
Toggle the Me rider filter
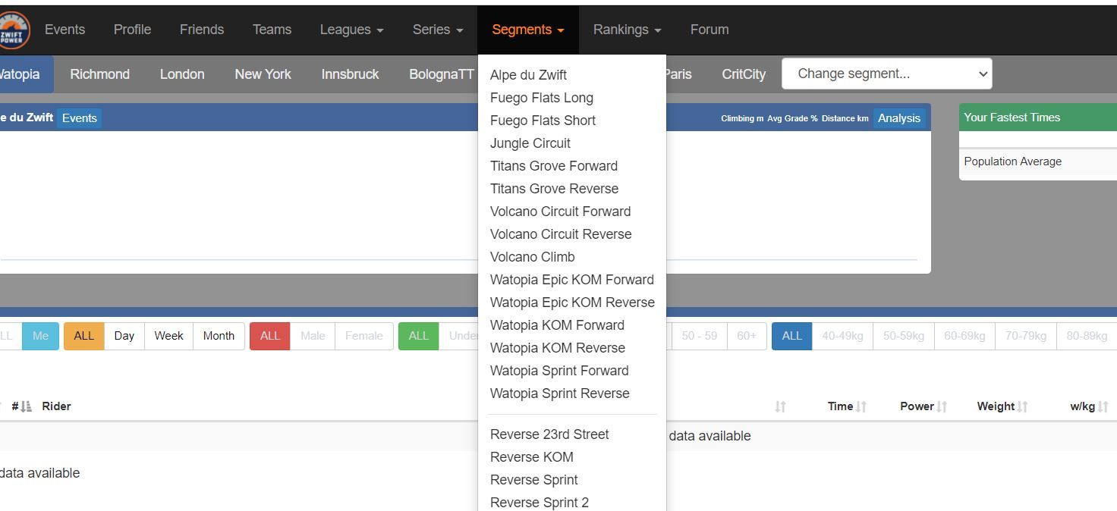click(x=40, y=336)
